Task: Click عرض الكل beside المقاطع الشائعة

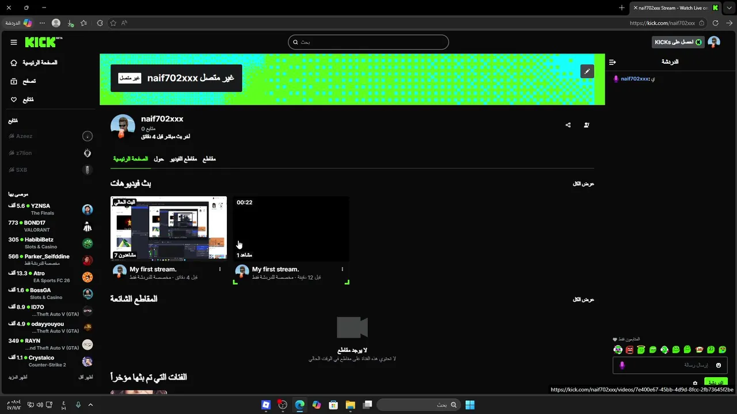Action: 583,300
